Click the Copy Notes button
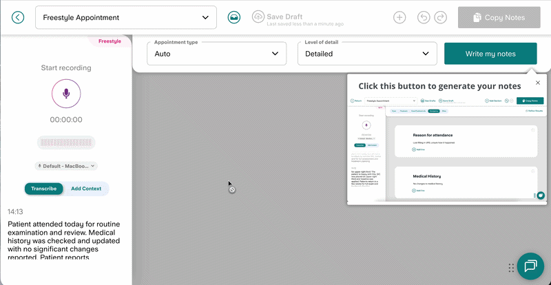The width and height of the screenshot is (551, 285). (499, 17)
